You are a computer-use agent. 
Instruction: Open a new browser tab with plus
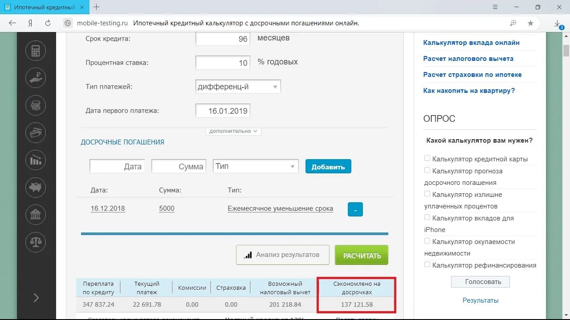click(97, 7)
